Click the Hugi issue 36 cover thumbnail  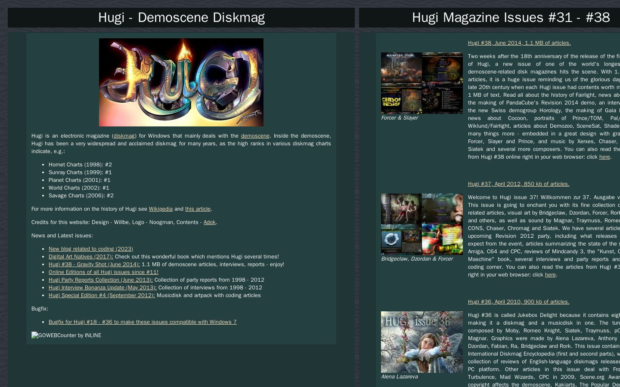pos(422,342)
